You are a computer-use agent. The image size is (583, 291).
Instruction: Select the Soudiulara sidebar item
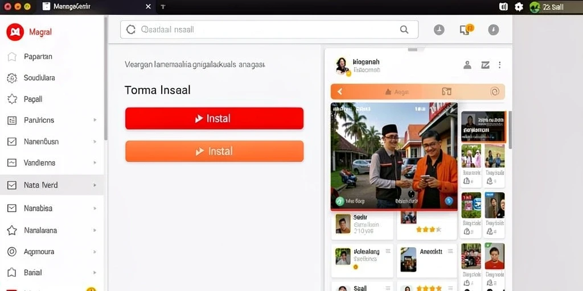click(39, 78)
